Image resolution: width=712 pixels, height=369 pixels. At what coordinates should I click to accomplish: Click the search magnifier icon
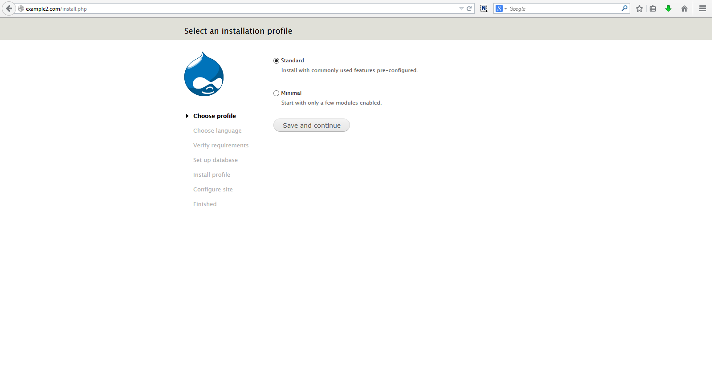624,8
